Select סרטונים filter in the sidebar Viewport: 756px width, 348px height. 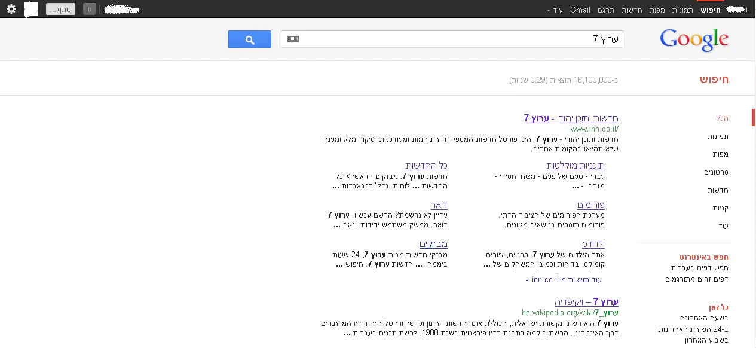pyautogui.click(x=716, y=172)
